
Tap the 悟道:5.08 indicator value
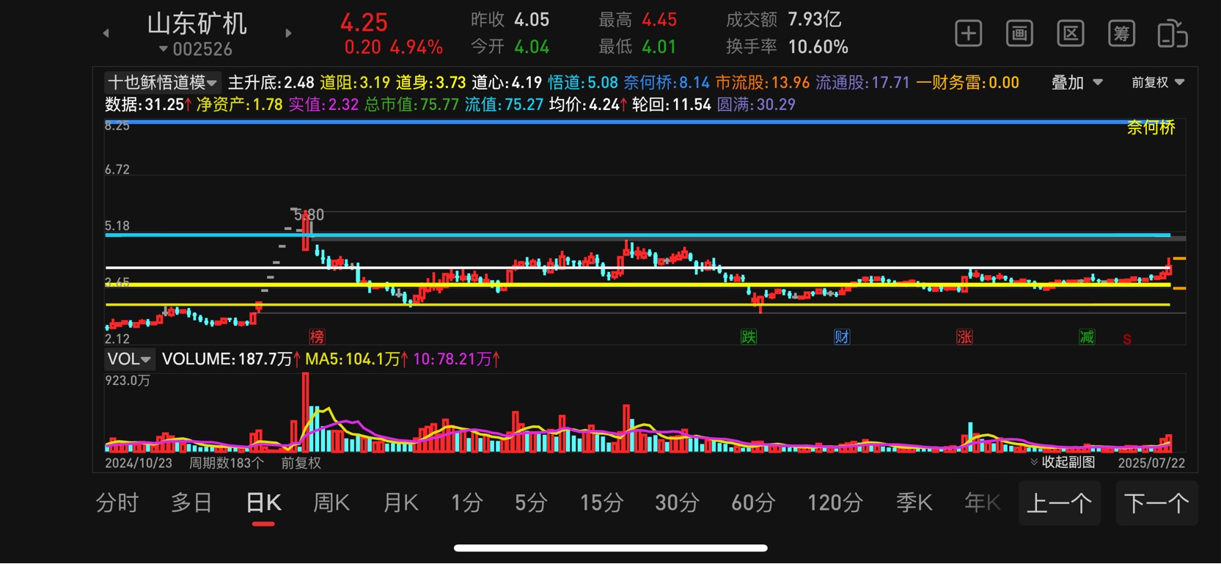[583, 83]
